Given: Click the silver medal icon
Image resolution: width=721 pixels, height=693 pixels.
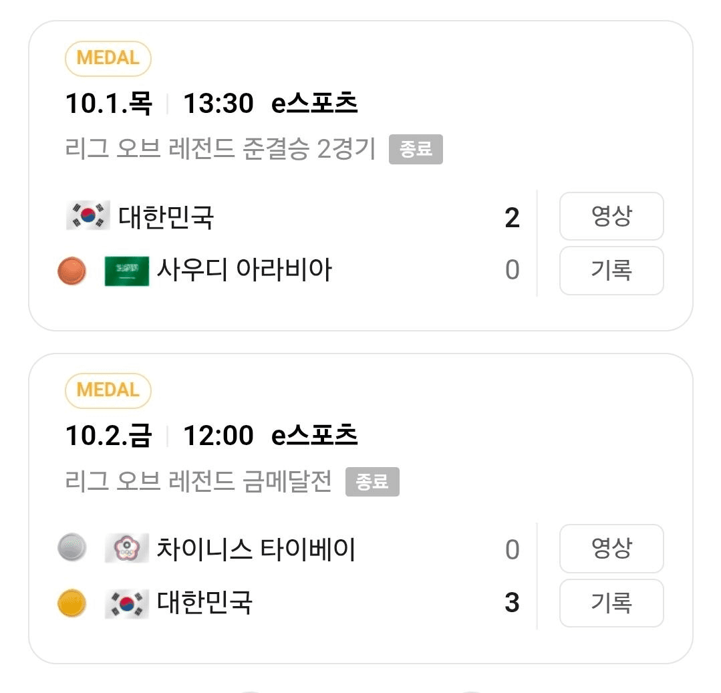Looking at the screenshot, I should click(x=71, y=547).
